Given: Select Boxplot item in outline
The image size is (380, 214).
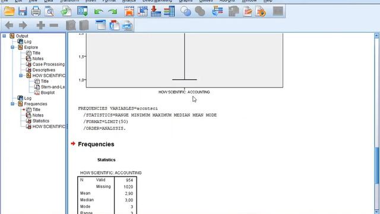Looking at the screenshot, I should pos(47,93).
